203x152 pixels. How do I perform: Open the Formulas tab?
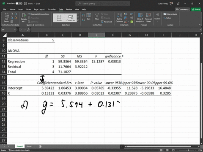52,9
